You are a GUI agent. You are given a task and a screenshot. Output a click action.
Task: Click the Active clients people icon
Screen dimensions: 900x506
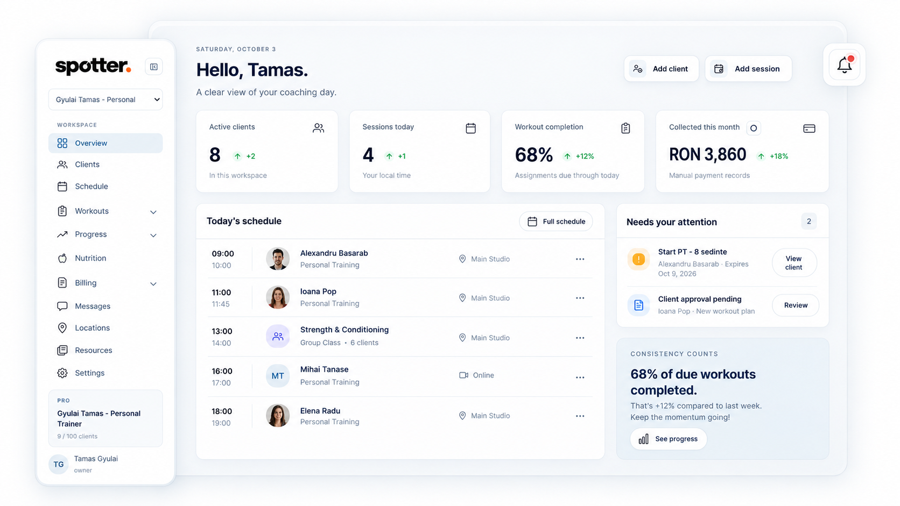(x=319, y=128)
